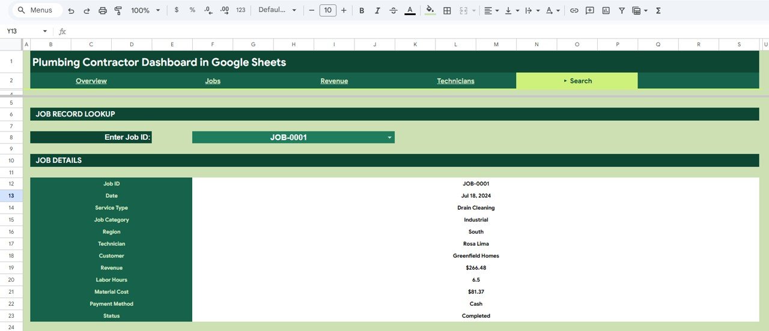Go to the Overview tab
Image resolution: width=769 pixels, height=331 pixels.
(91, 81)
